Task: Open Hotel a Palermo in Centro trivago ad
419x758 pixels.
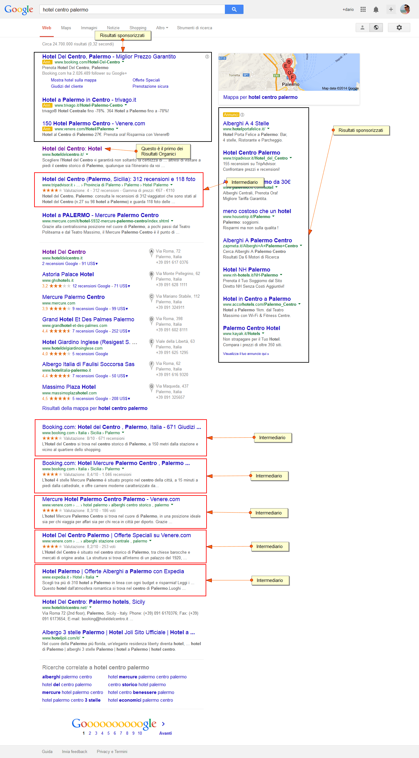Action: pyautogui.click(x=89, y=100)
